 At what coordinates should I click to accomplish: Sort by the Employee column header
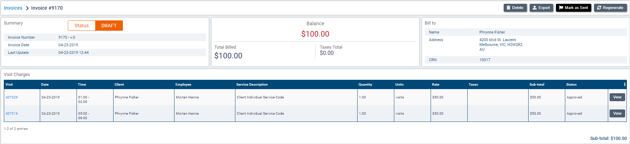pos(183,85)
